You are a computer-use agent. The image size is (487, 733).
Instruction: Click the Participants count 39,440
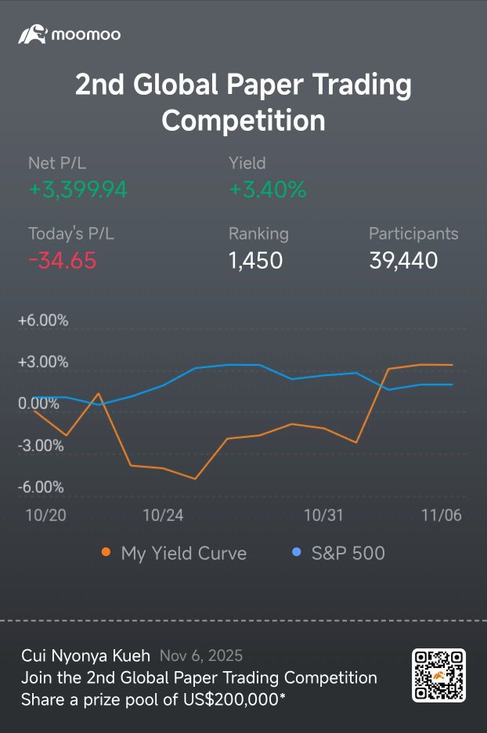click(403, 260)
